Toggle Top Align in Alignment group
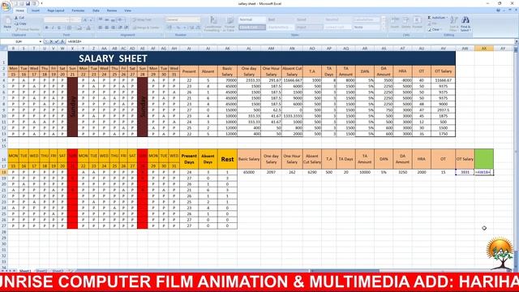 click(101, 19)
